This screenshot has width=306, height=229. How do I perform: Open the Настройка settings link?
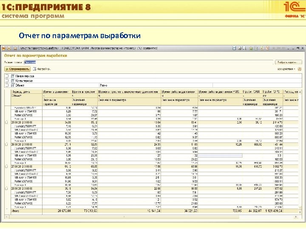click(x=44, y=69)
